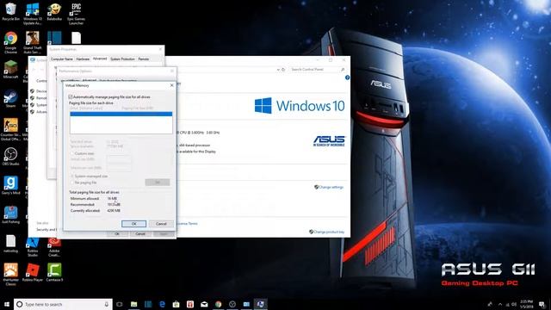The height and width of the screenshot is (310, 551).
Task: Open Camtasia 9 desktop shortcut
Action: (x=54, y=272)
